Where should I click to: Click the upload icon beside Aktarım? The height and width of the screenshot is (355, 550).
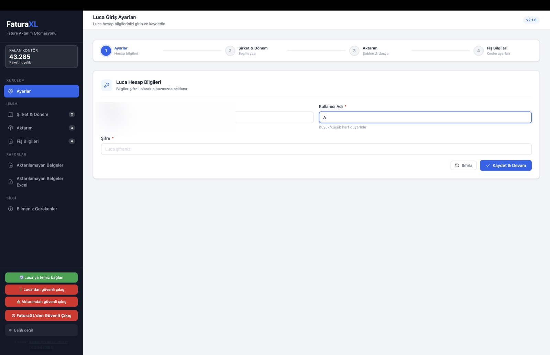(11, 128)
